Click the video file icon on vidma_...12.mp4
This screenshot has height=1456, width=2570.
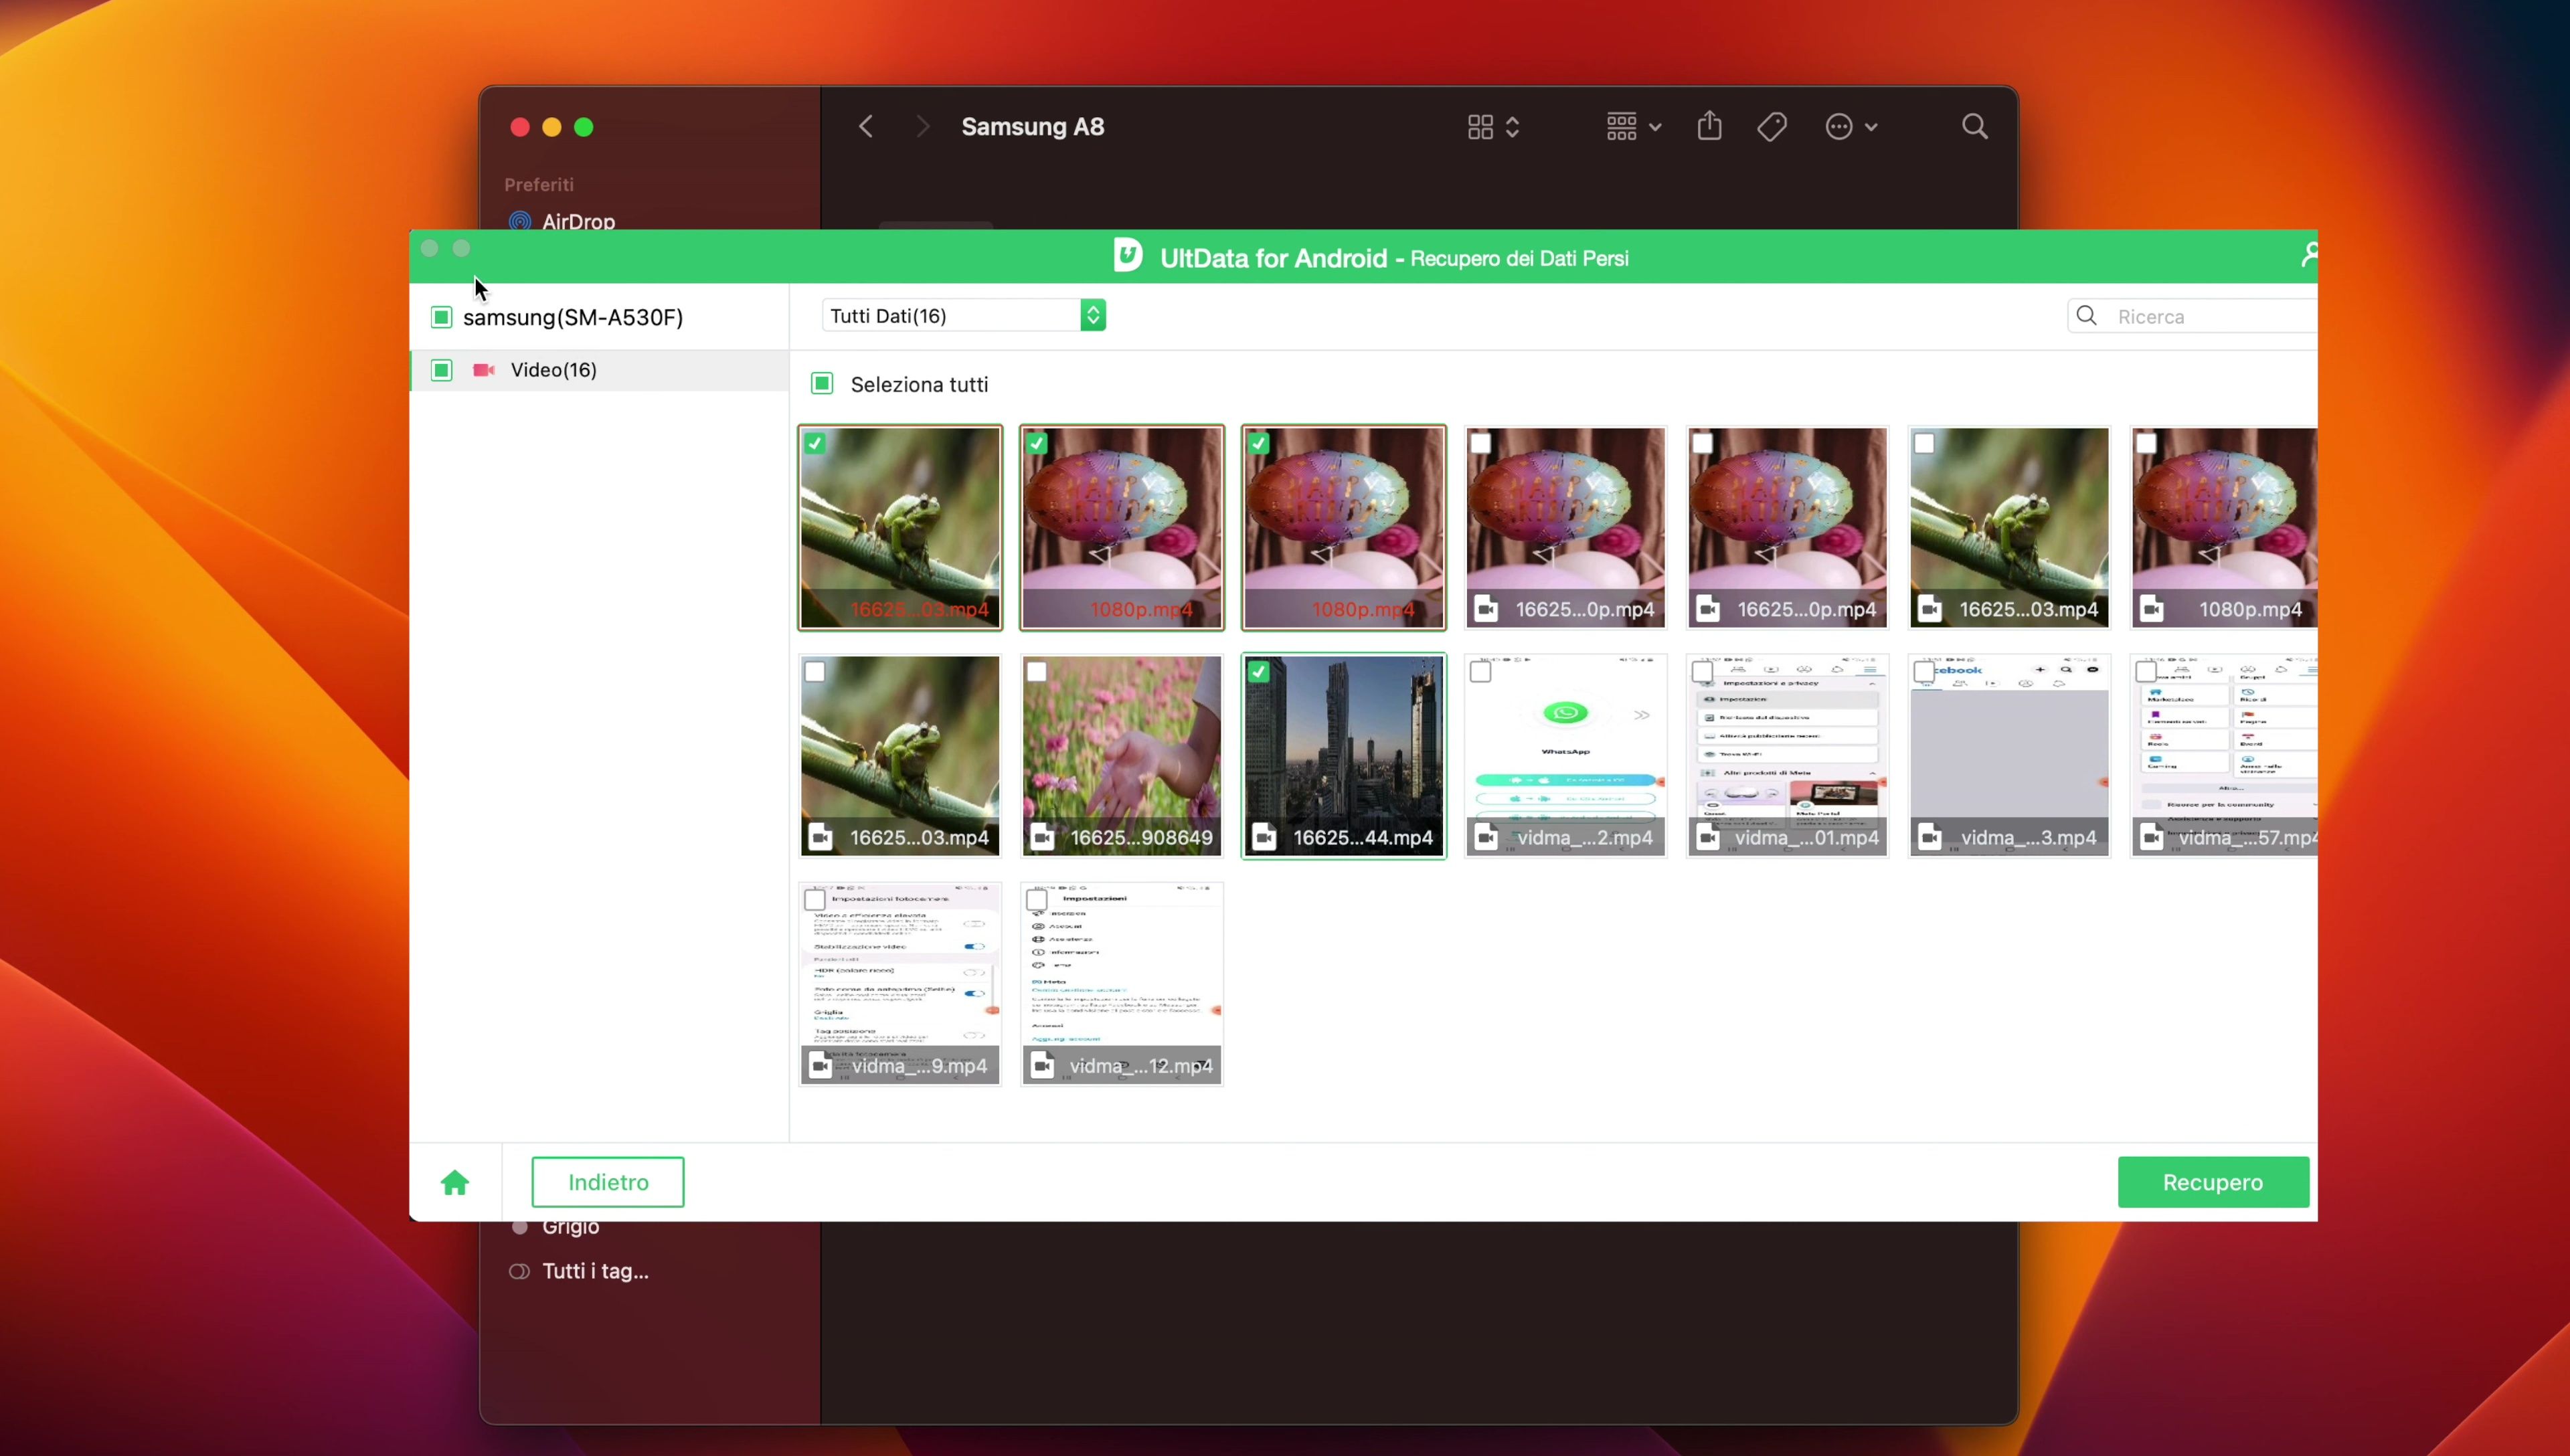click(1042, 1065)
